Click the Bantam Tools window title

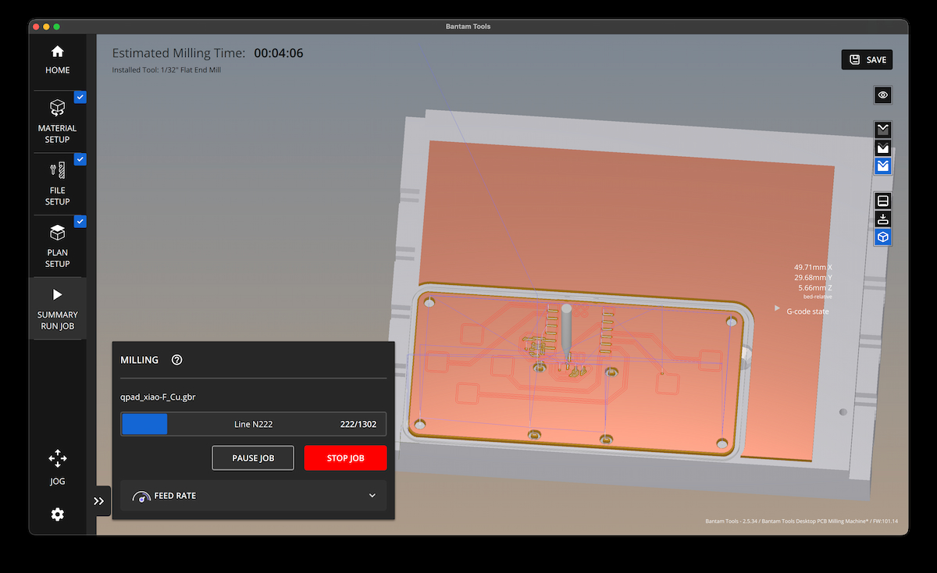[468, 27]
